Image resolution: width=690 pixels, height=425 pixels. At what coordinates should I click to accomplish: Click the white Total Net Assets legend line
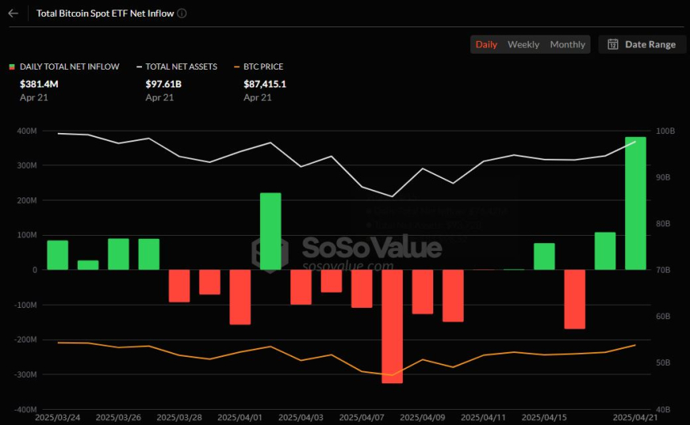tap(139, 67)
